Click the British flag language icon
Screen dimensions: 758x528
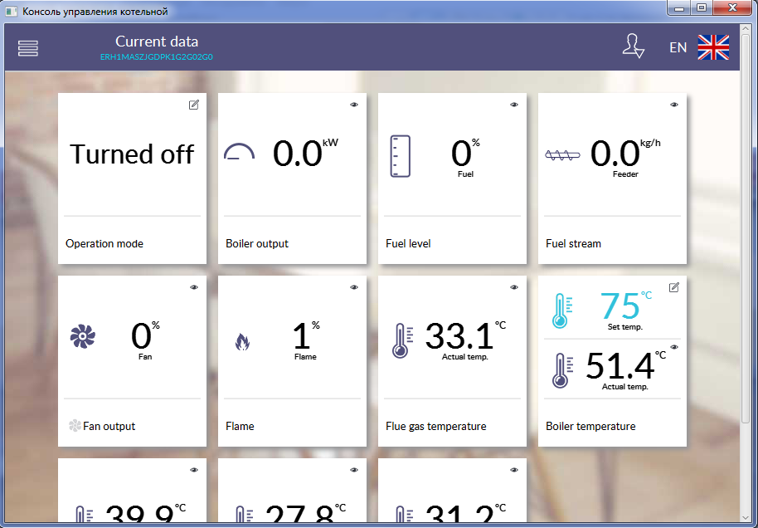713,47
